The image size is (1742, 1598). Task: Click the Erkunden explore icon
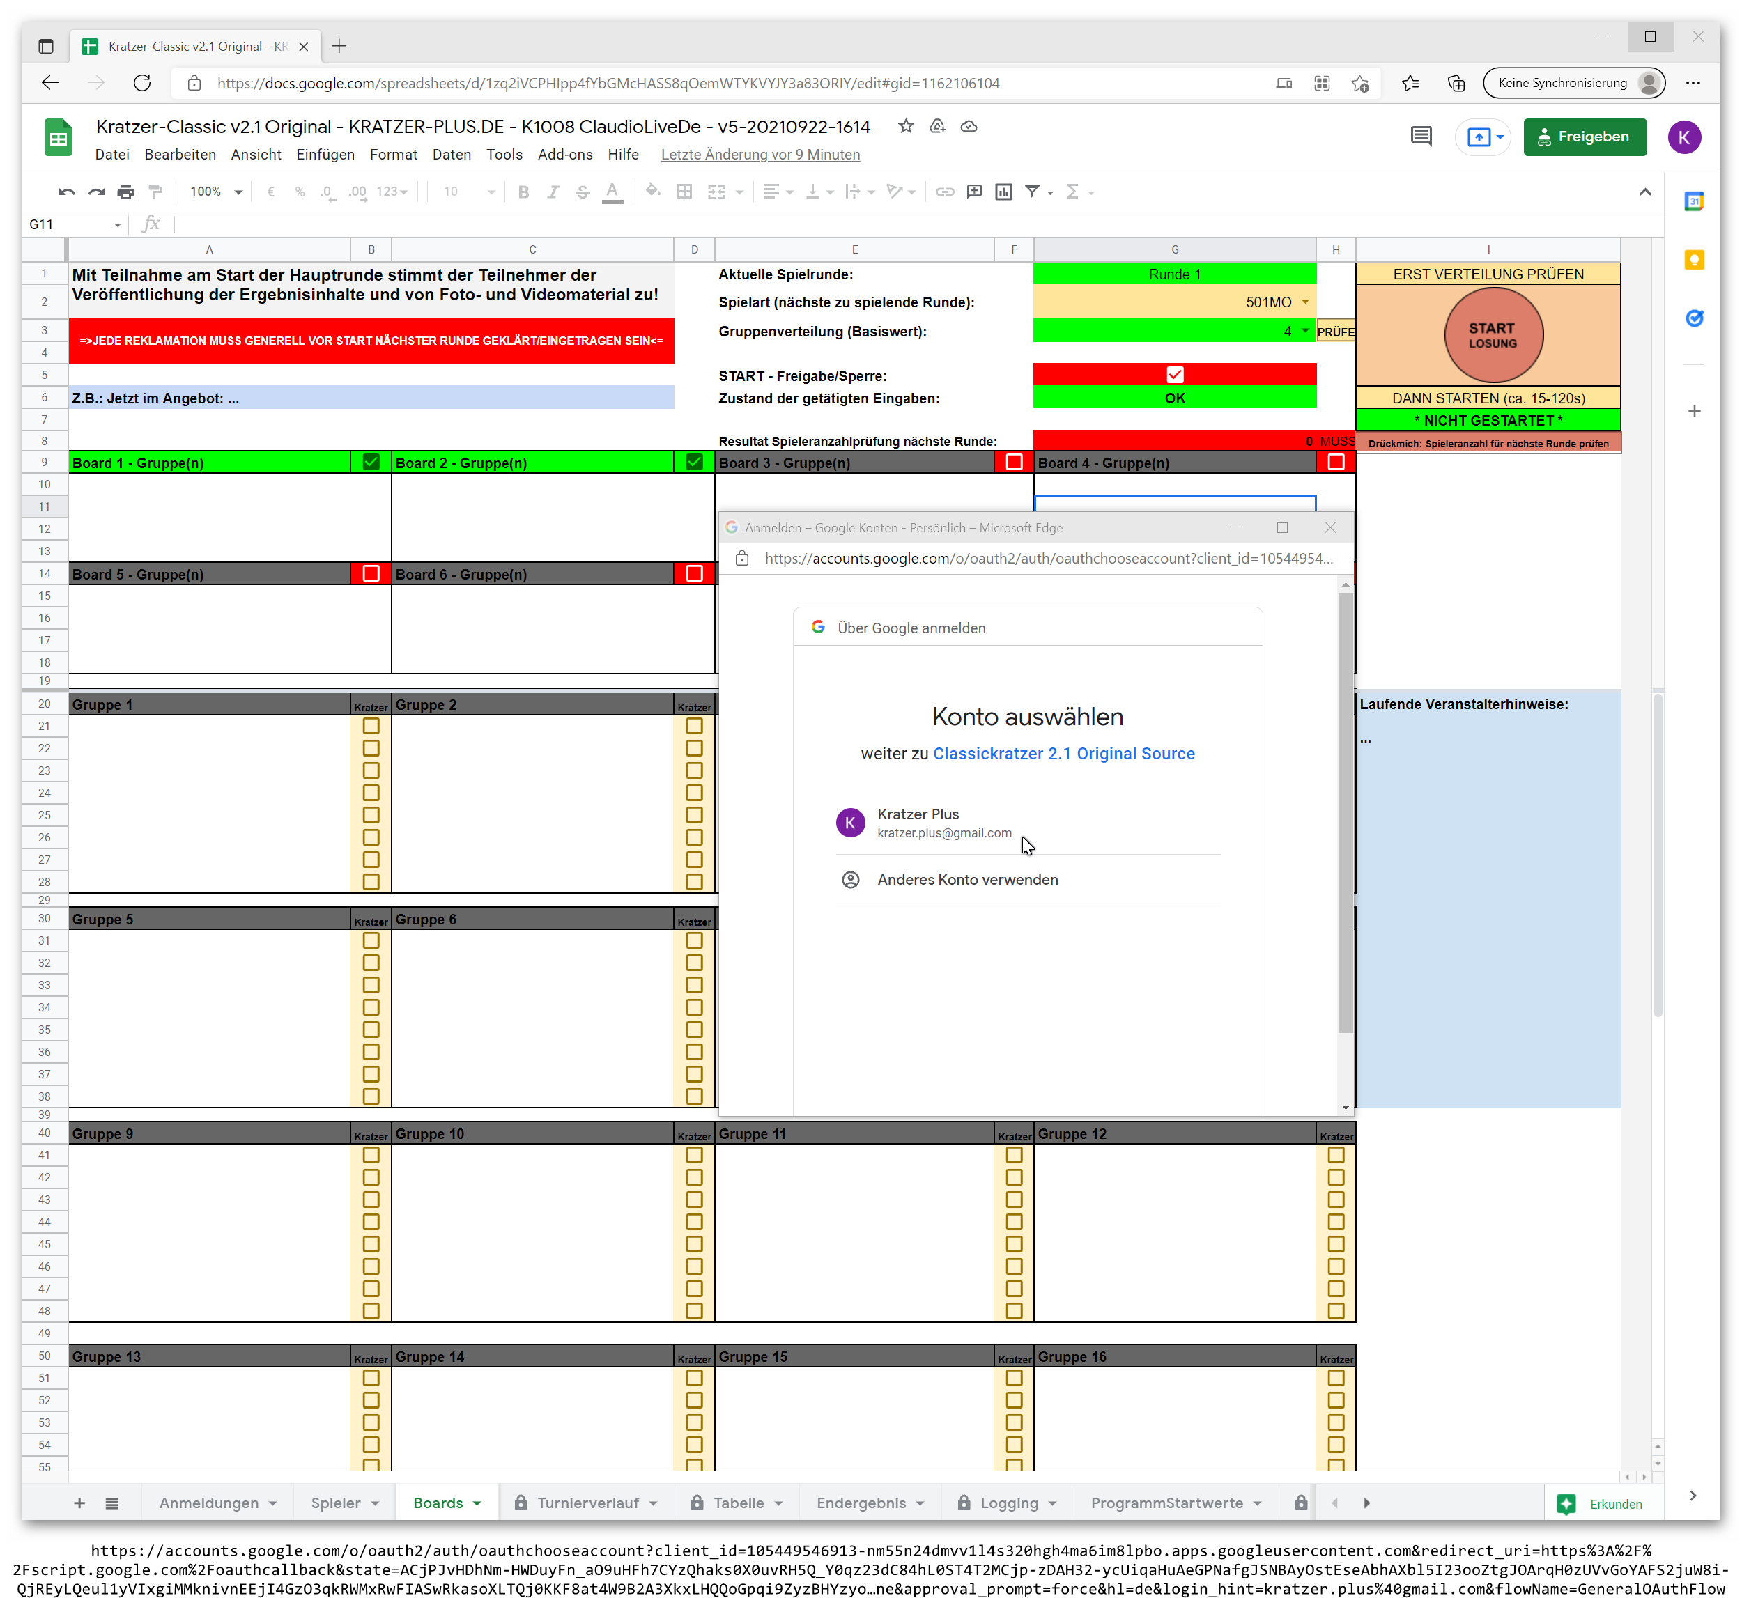(x=1566, y=1504)
